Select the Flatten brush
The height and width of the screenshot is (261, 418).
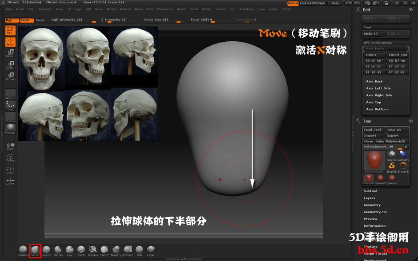point(58,251)
